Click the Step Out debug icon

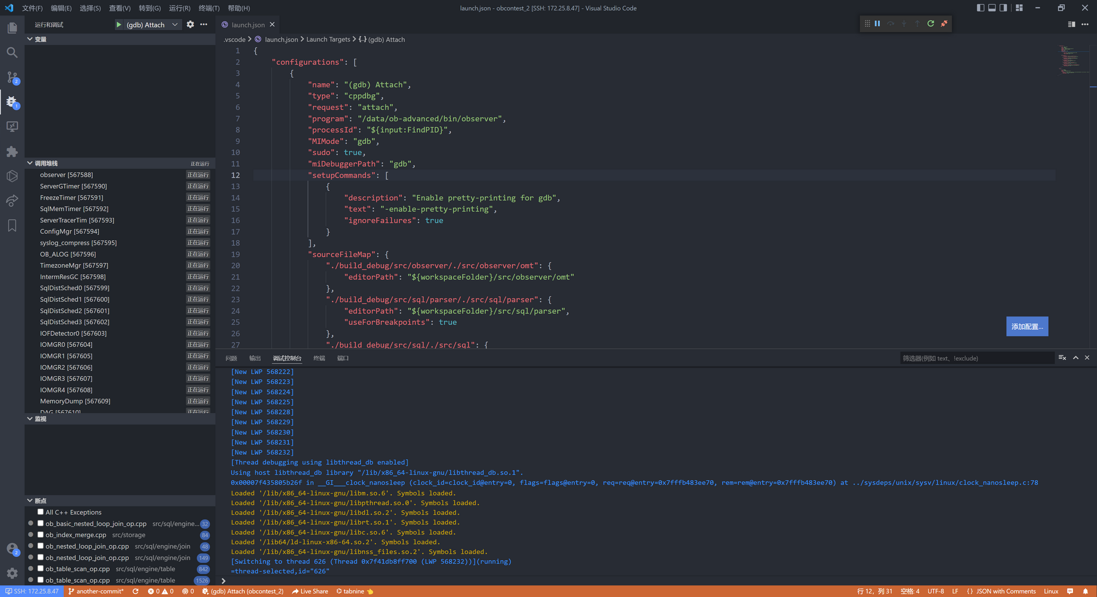(x=917, y=24)
